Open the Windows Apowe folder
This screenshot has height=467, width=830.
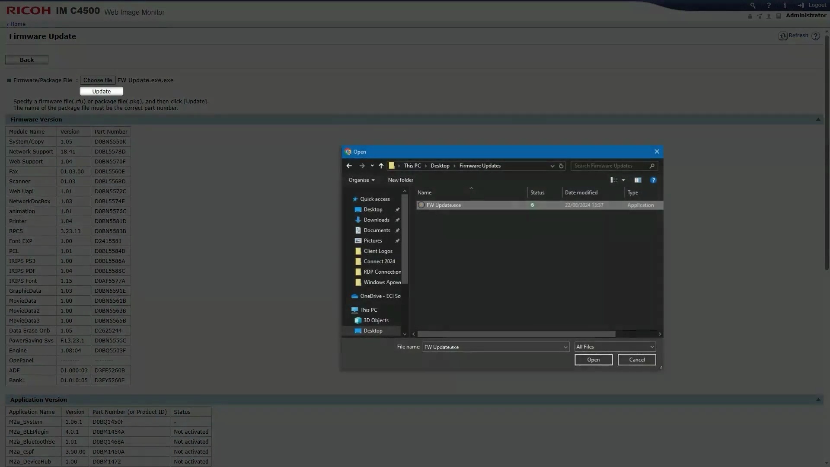tap(378, 282)
